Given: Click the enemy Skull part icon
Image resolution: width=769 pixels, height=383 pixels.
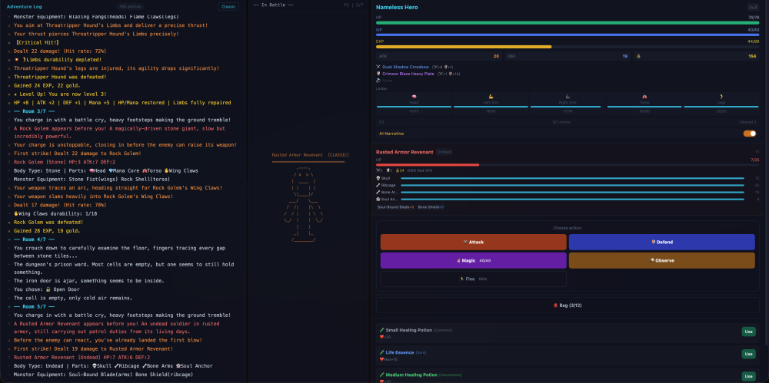Looking at the screenshot, I should point(378,178).
